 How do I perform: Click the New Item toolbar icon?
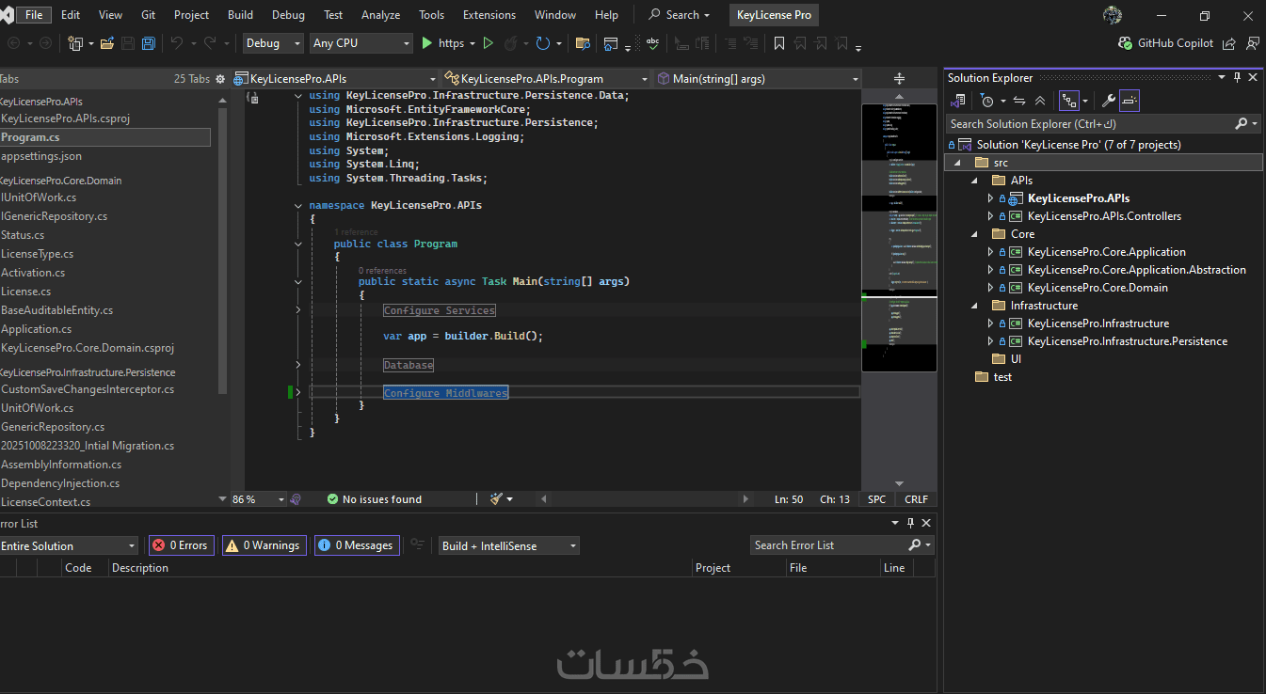point(75,43)
